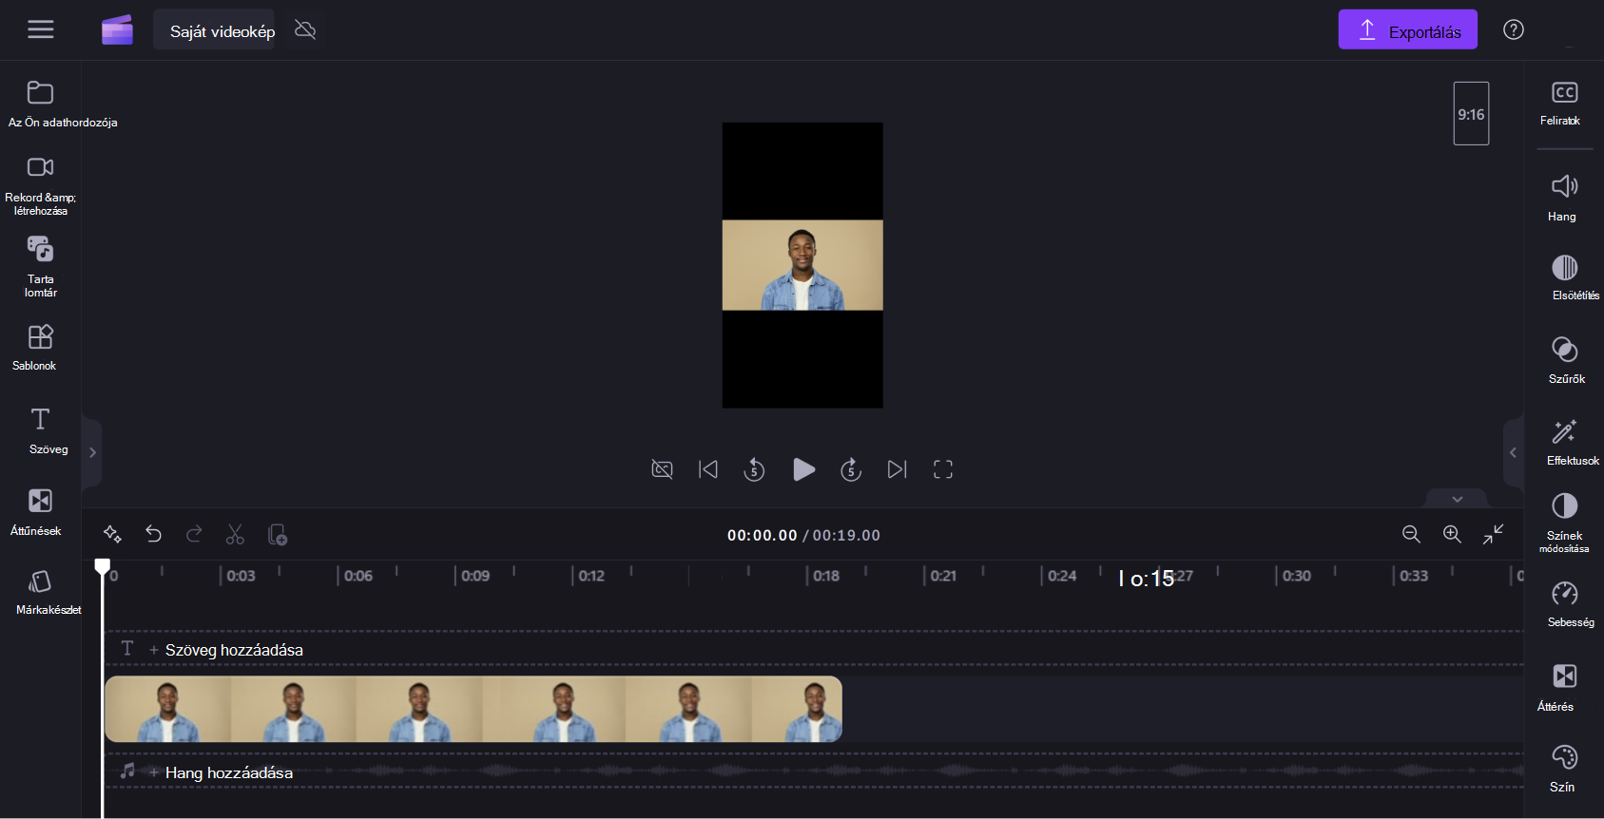Screen dimensions: 1604x819
Task: Click the 0:18 mark on ruler
Action: pos(826,576)
